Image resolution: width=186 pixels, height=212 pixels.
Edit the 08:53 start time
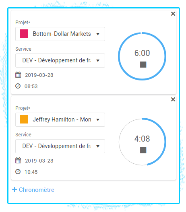(x=31, y=86)
